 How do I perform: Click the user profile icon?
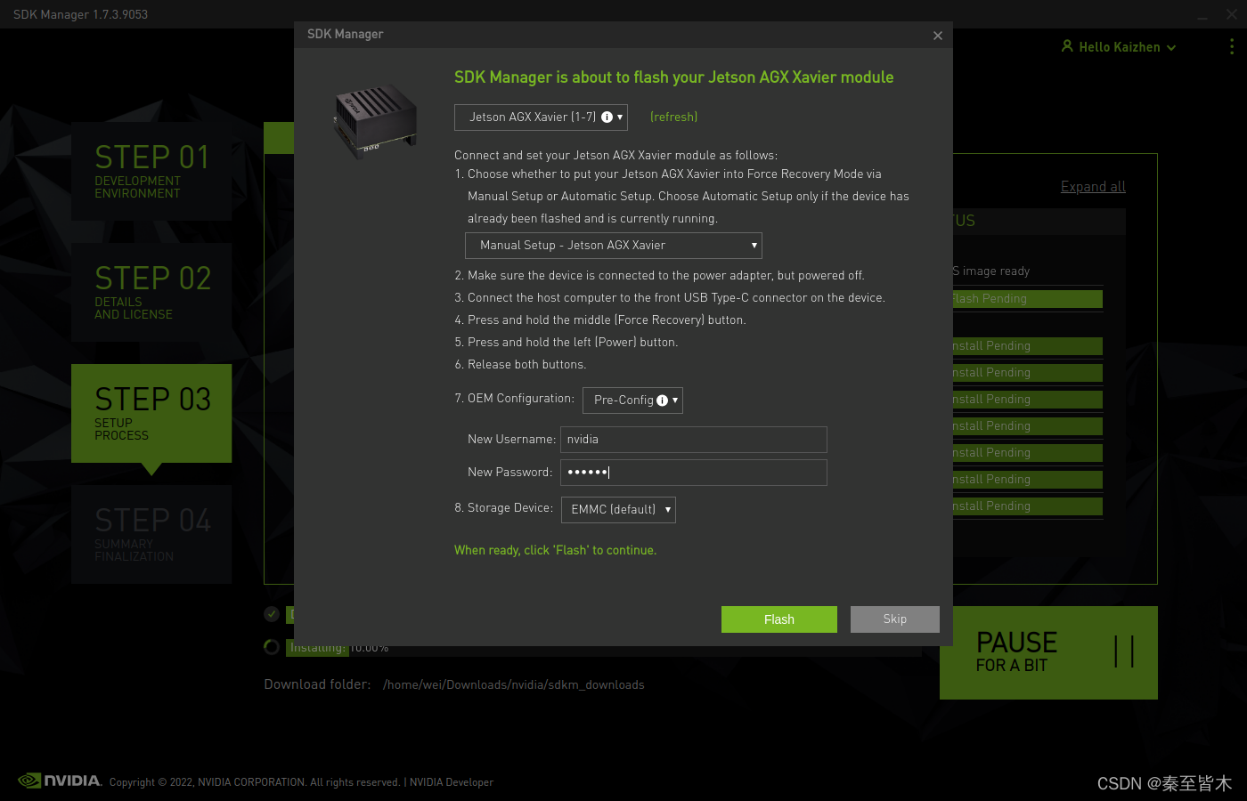coord(1067,46)
